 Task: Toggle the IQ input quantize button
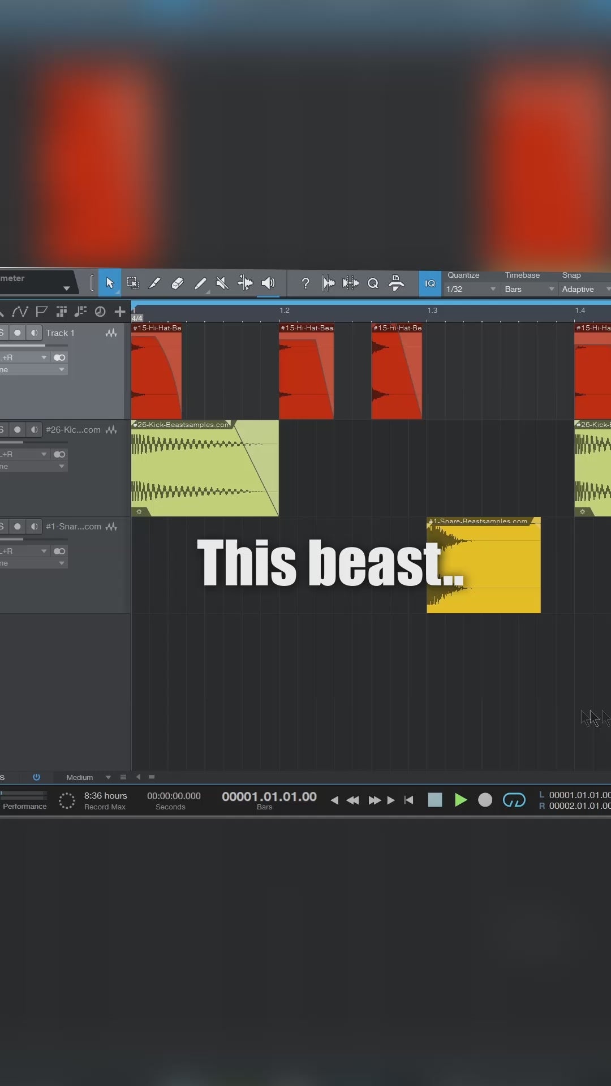[x=430, y=283]
